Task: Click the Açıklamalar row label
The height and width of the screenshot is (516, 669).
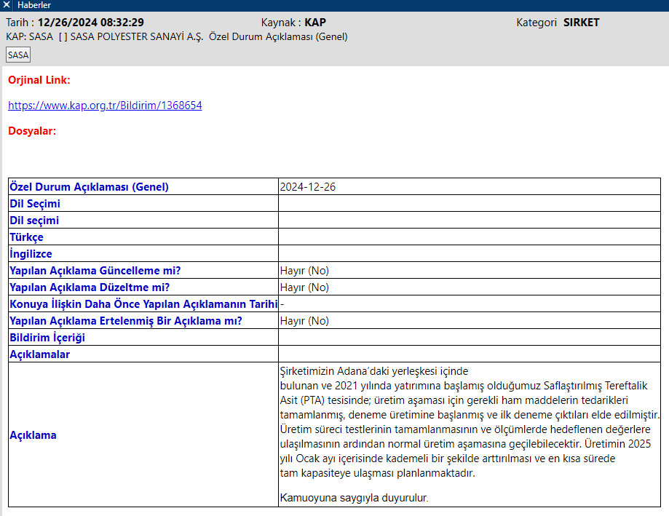Action: tap(40, 354)
